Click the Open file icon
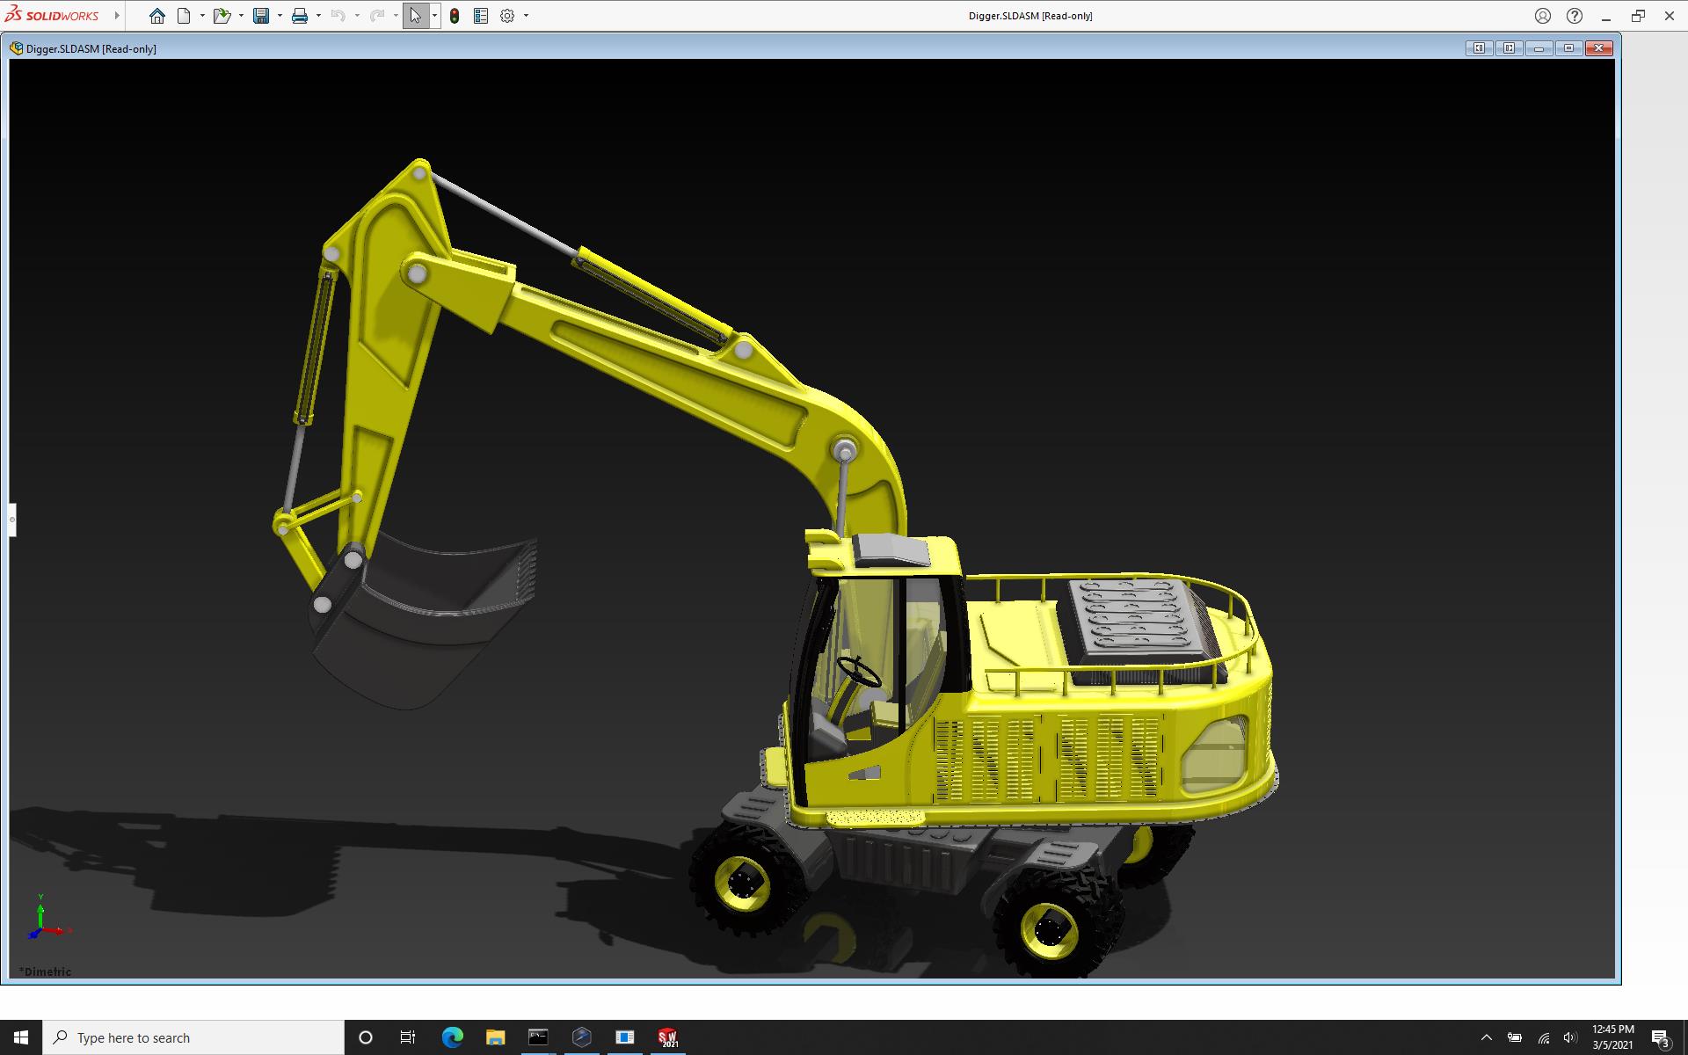 click(x=222, y=16)
